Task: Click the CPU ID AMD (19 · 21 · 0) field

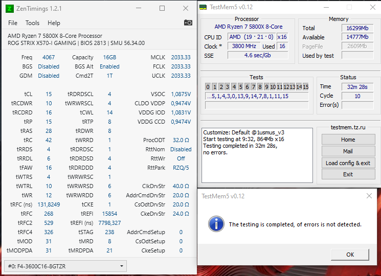Action: coord(252,37)
